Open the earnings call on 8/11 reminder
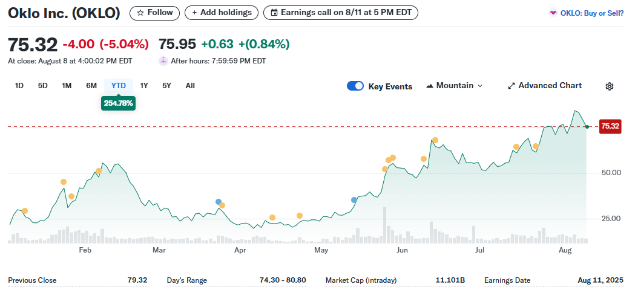The height and width of the screenshot is (290, 635). pyautogui.click(x=341, y=13)
